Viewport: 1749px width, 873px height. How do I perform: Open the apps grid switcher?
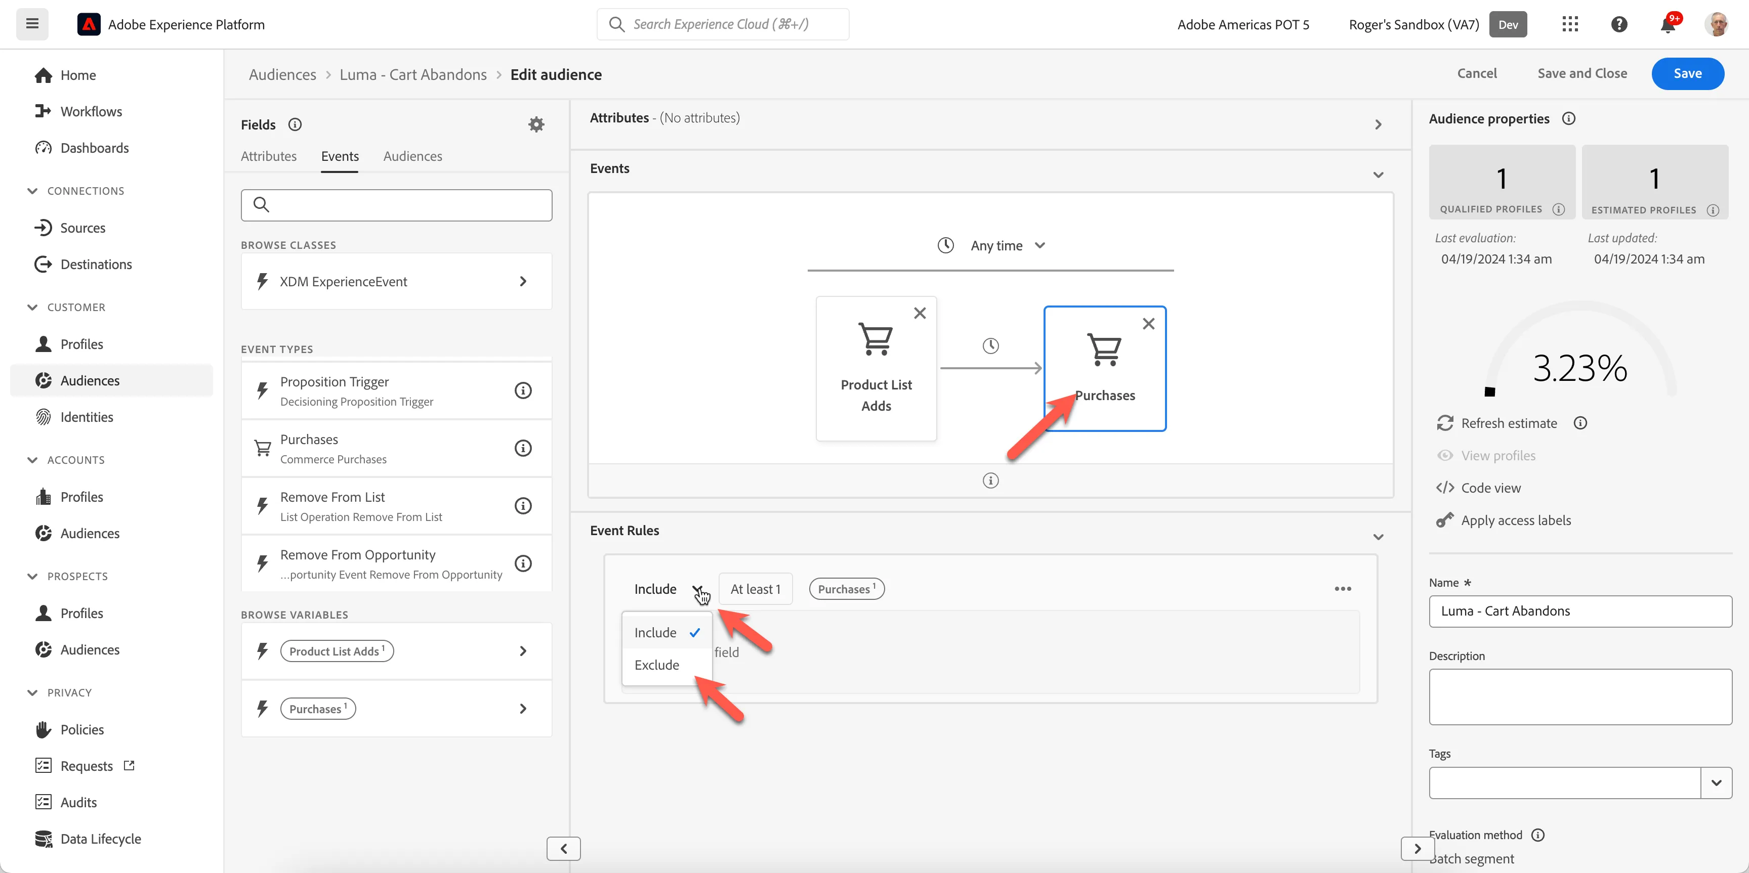(x=1570, y=24)
